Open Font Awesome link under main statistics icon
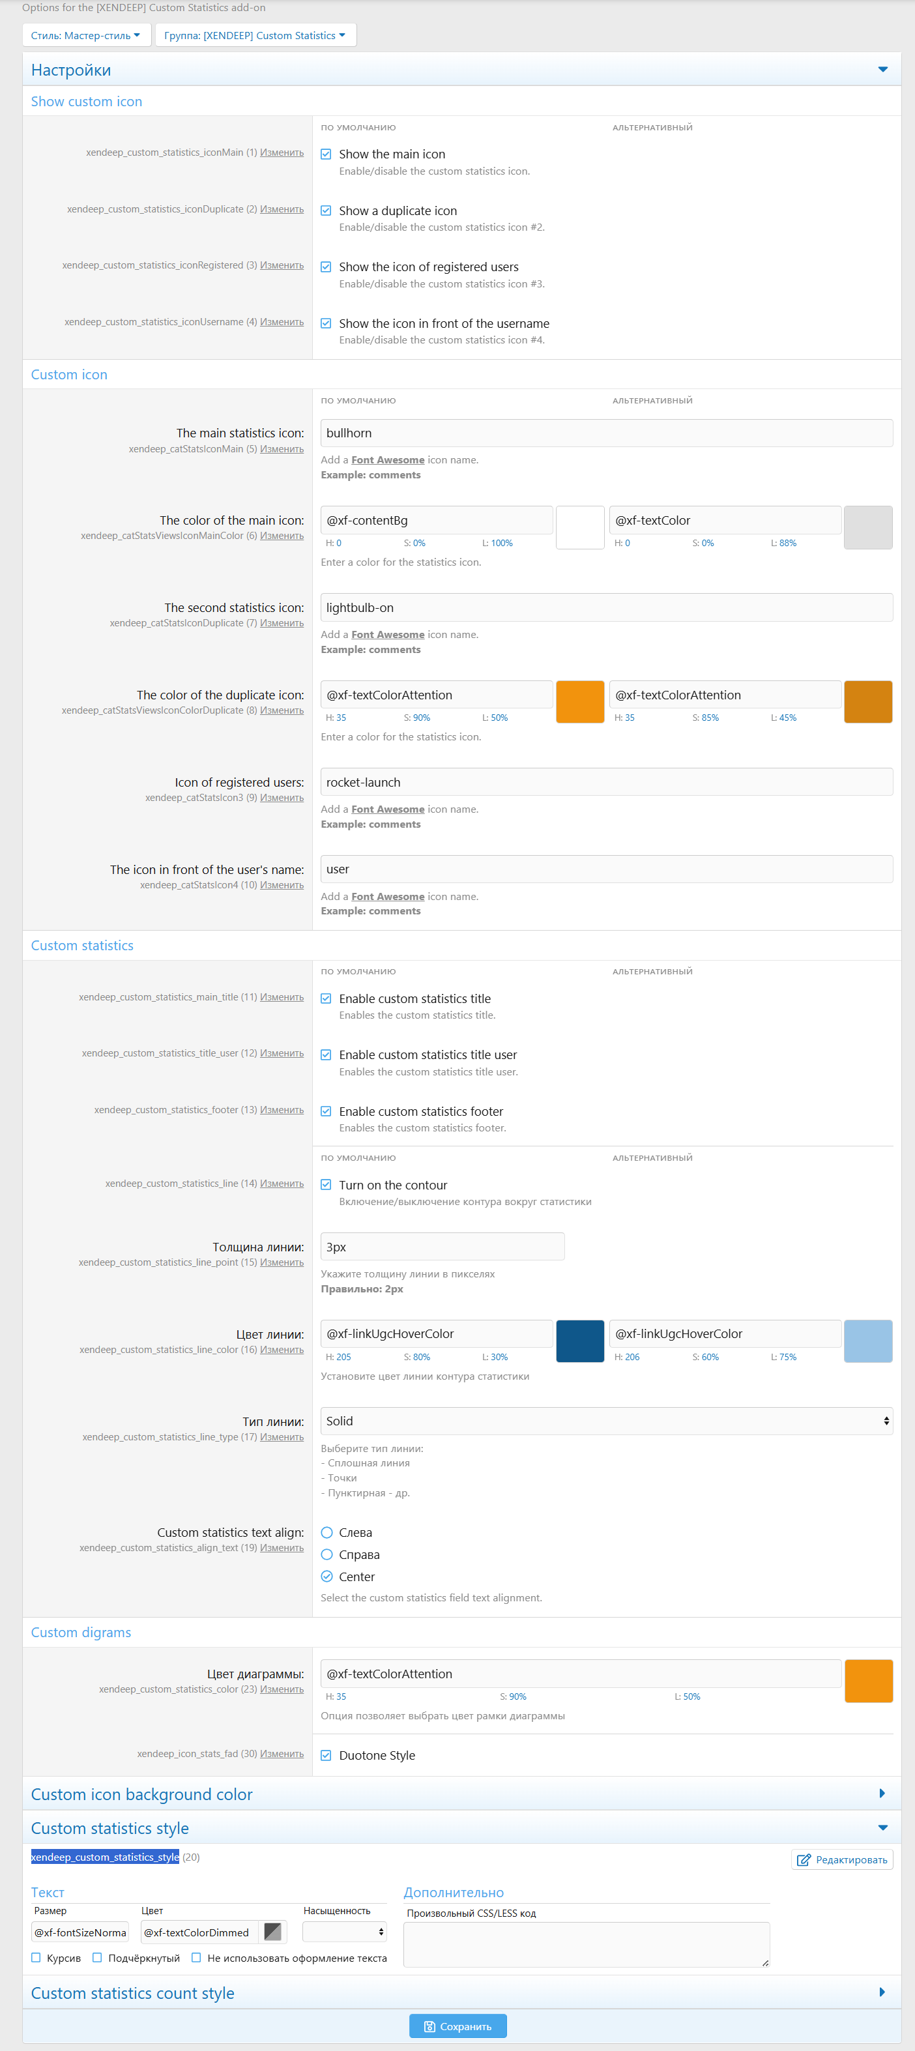The height and width of the screenshot is (2051, 915). (x=387, y=460)
